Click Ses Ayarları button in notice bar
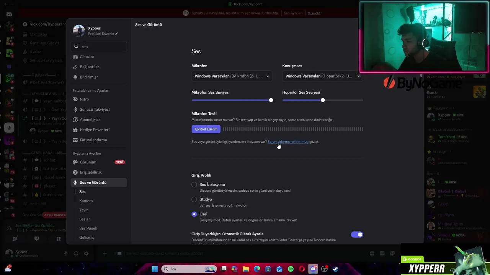Viewport: 490px width, 275px height. (293, 13)
